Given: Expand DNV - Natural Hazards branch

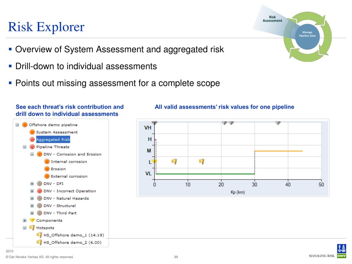Looking at the screenshot, I should point(32,198).
